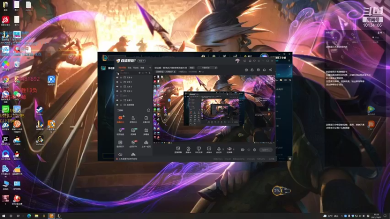Click the streaming preview canvas

214,109
